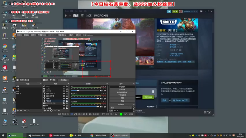Viewport: 246px width, 138px height.
Task: Open OBS 工具(T) menu
Action: tap(71, 35)
